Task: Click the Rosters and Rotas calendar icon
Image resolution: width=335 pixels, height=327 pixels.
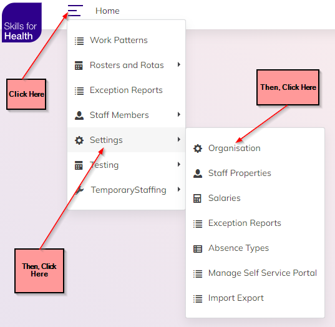Action: (79, 66)
